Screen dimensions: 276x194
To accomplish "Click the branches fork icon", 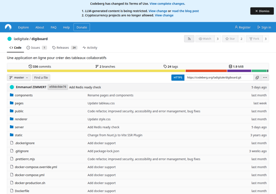I will [x=97, y=66].
